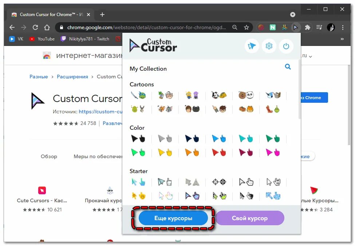Open media control playlist icon
Image resolution: width=355 pixels, height=246 pixels.
click(319, 27)
